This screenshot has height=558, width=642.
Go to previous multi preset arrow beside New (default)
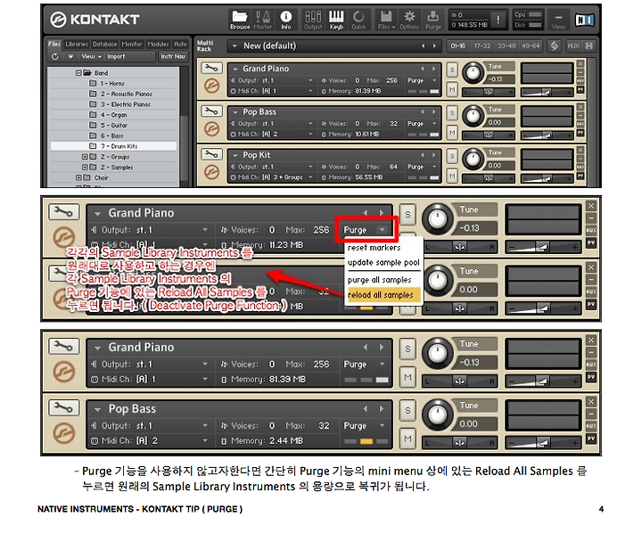[x=423, y=45]
